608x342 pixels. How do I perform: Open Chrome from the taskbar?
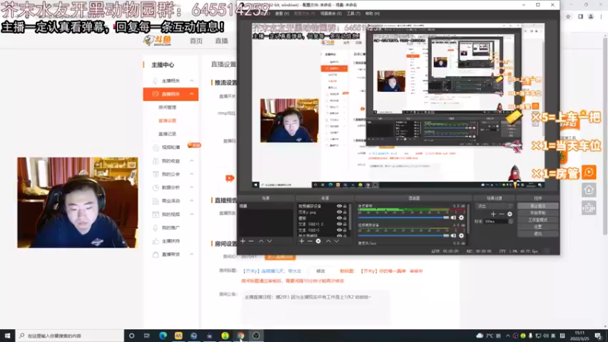click(240, 336)
